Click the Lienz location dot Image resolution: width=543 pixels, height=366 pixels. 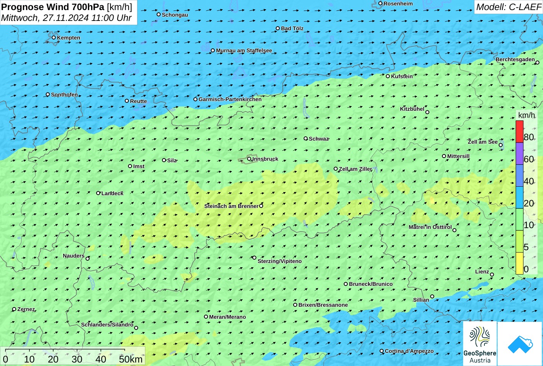click(x=492, y=275)
